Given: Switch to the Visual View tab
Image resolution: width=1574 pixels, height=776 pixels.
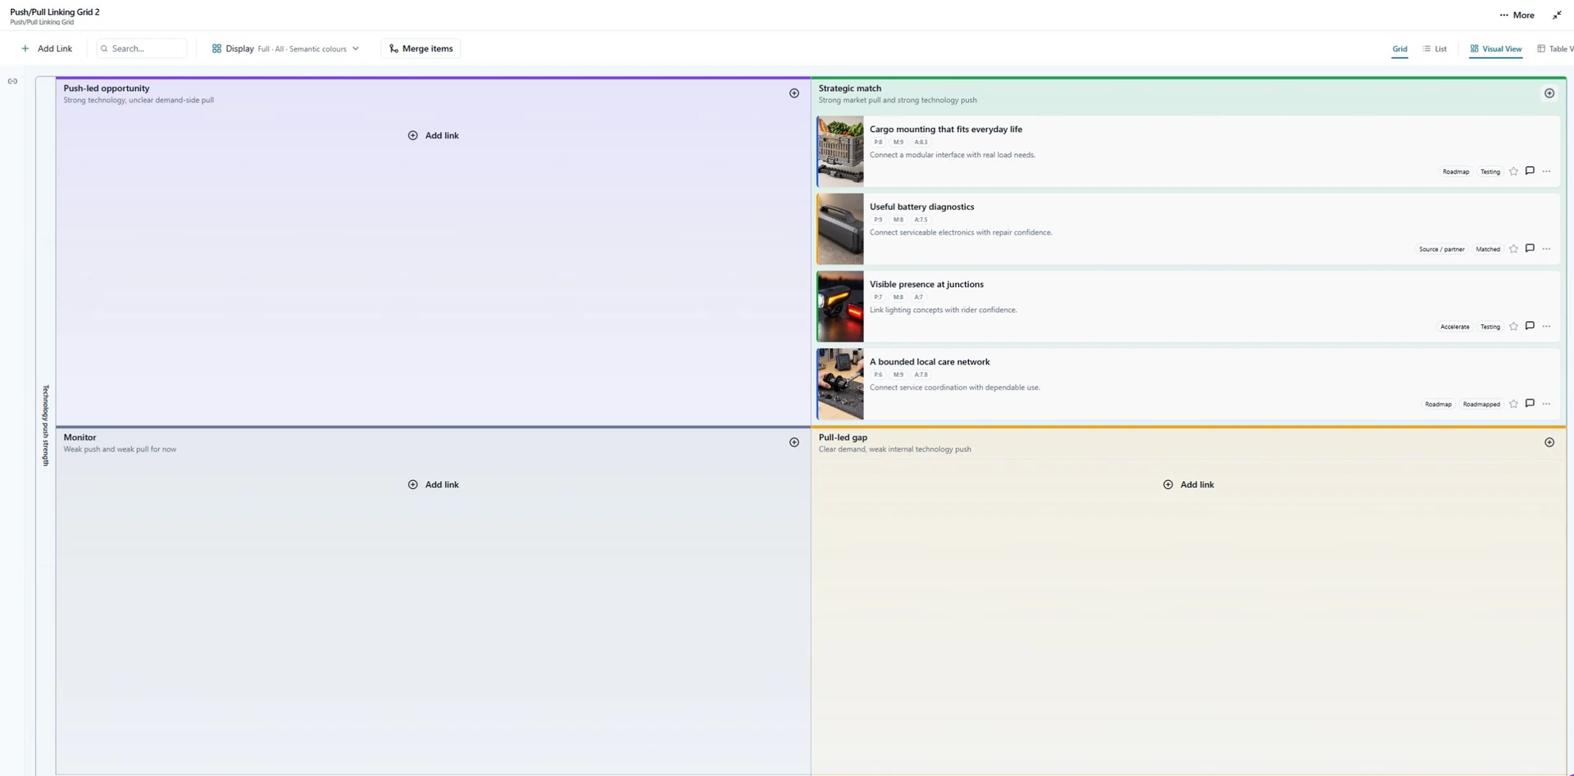Looking at the screenshot, I should pyautogui.click(x=1496, y=49).
